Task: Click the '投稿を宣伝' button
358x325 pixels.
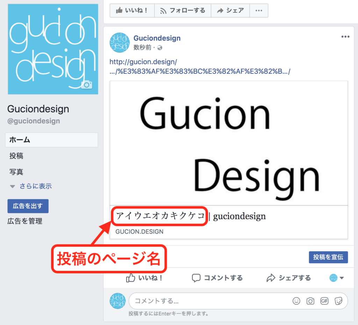Action: [328, 257]
